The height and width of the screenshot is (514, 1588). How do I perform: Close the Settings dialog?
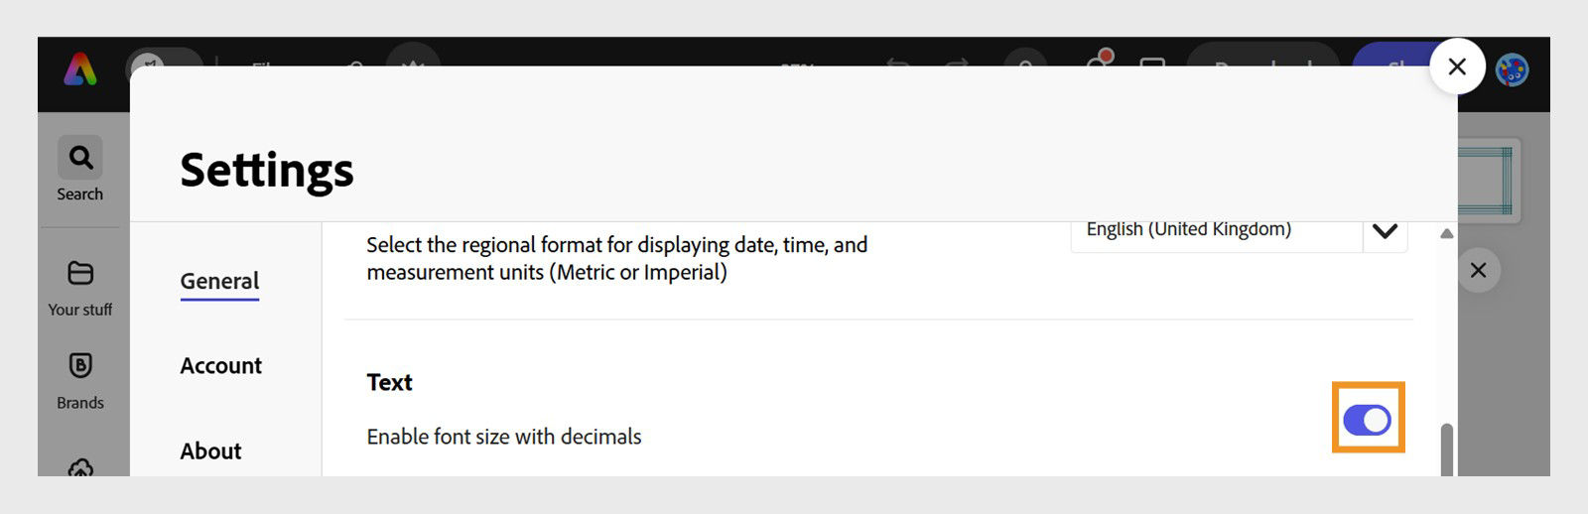[1456, 66]
